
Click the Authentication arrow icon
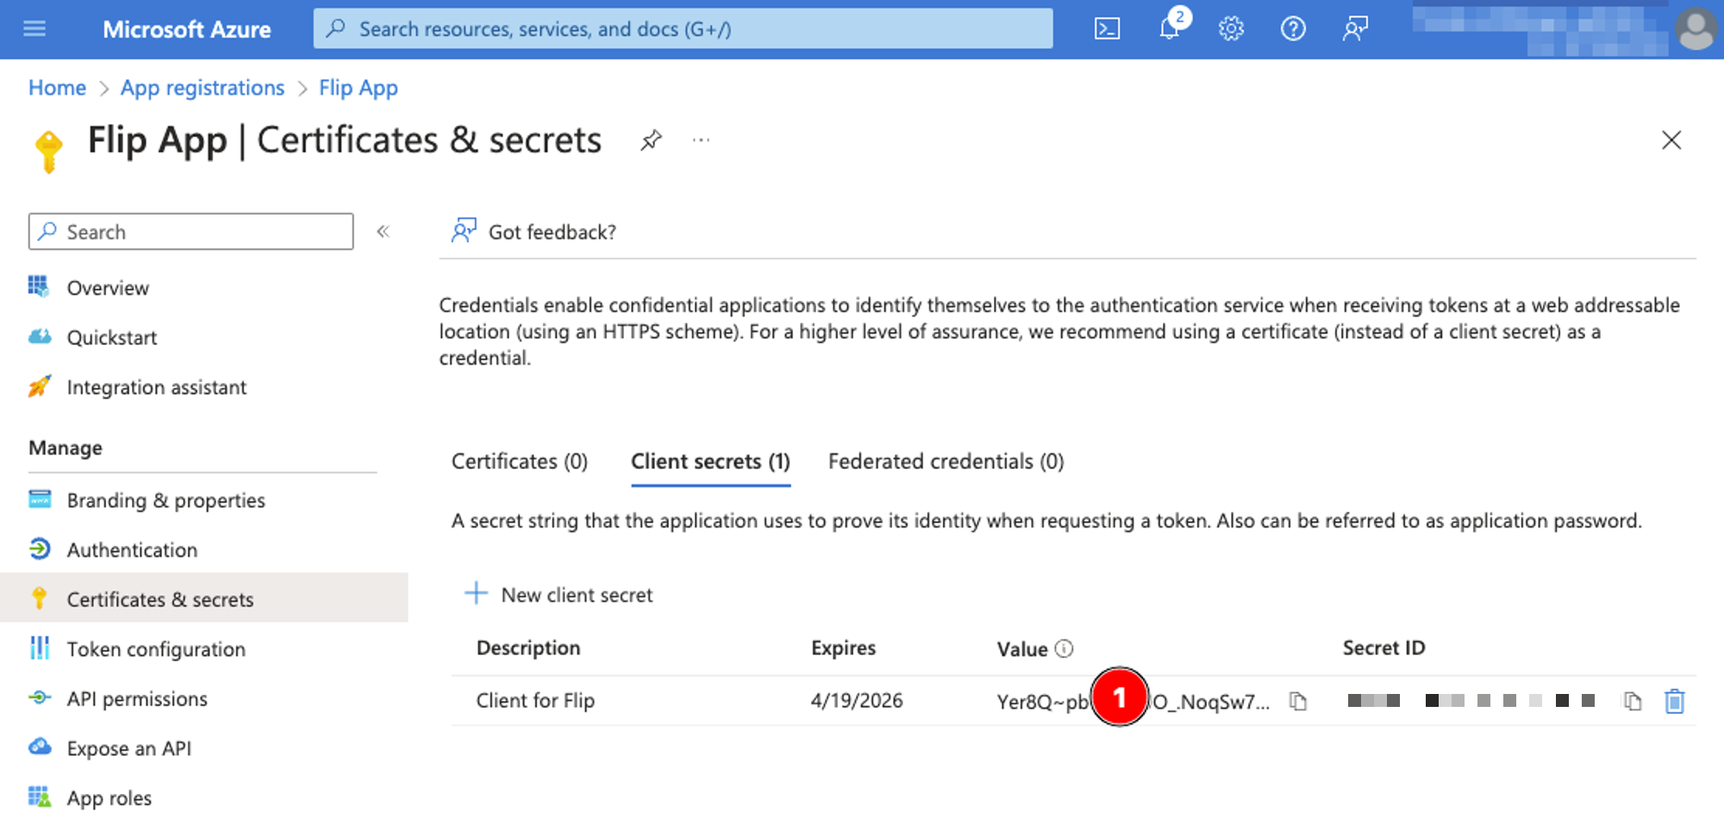(x=40, y=548)
